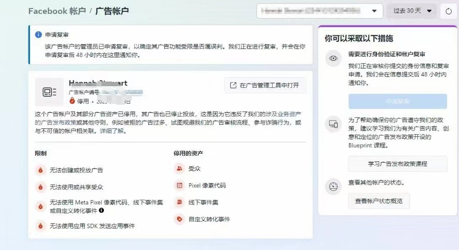The image size is (459, 250).
Task: Click the 停用的资产 section heading
Action: [188, 153]
